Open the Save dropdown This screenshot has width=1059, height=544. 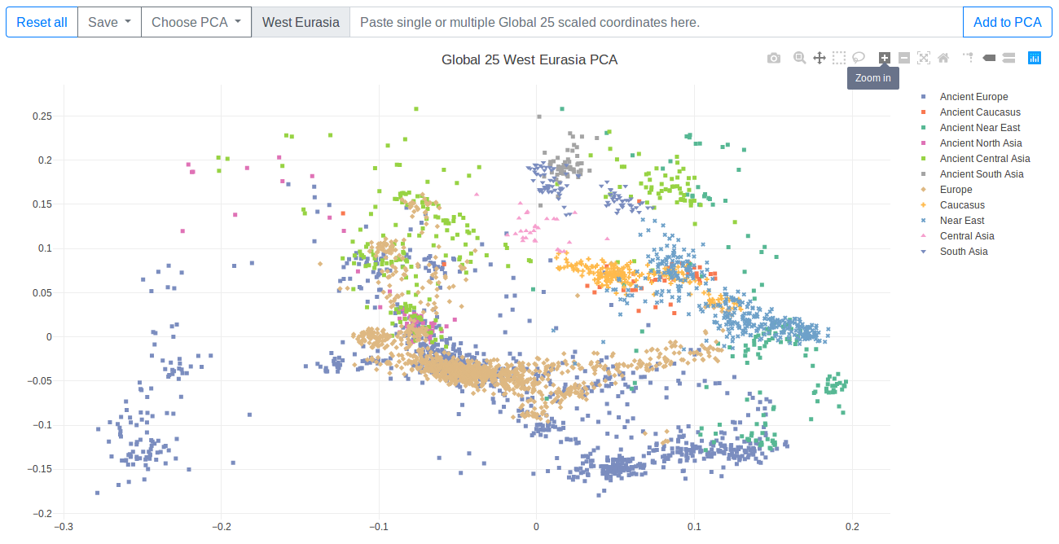click(109, 22)
